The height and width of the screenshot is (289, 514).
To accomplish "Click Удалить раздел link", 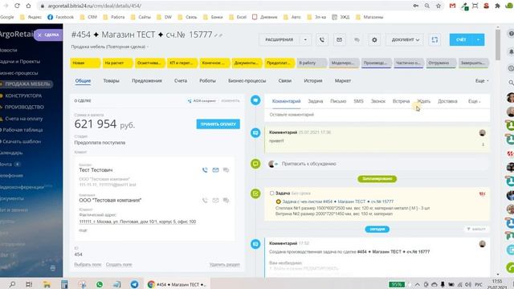I will coord(225,264).
